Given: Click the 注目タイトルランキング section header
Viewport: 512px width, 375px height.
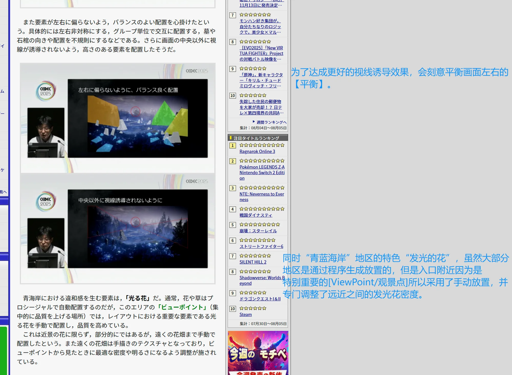Looking at the screenshot, I should (258, 138).
